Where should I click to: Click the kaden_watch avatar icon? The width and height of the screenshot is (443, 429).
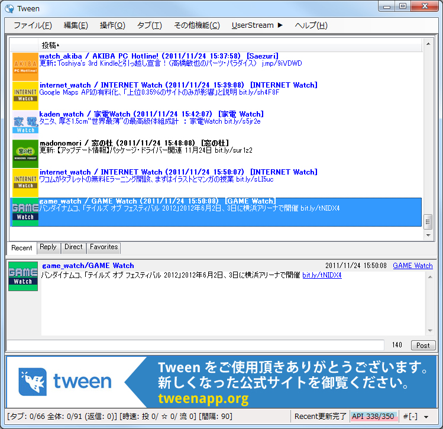[25, 125]
